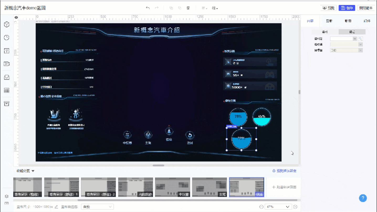The image size is (377, 212).
Task: Switch to the 內容 tab in the right panel
Action: point(310,21)
